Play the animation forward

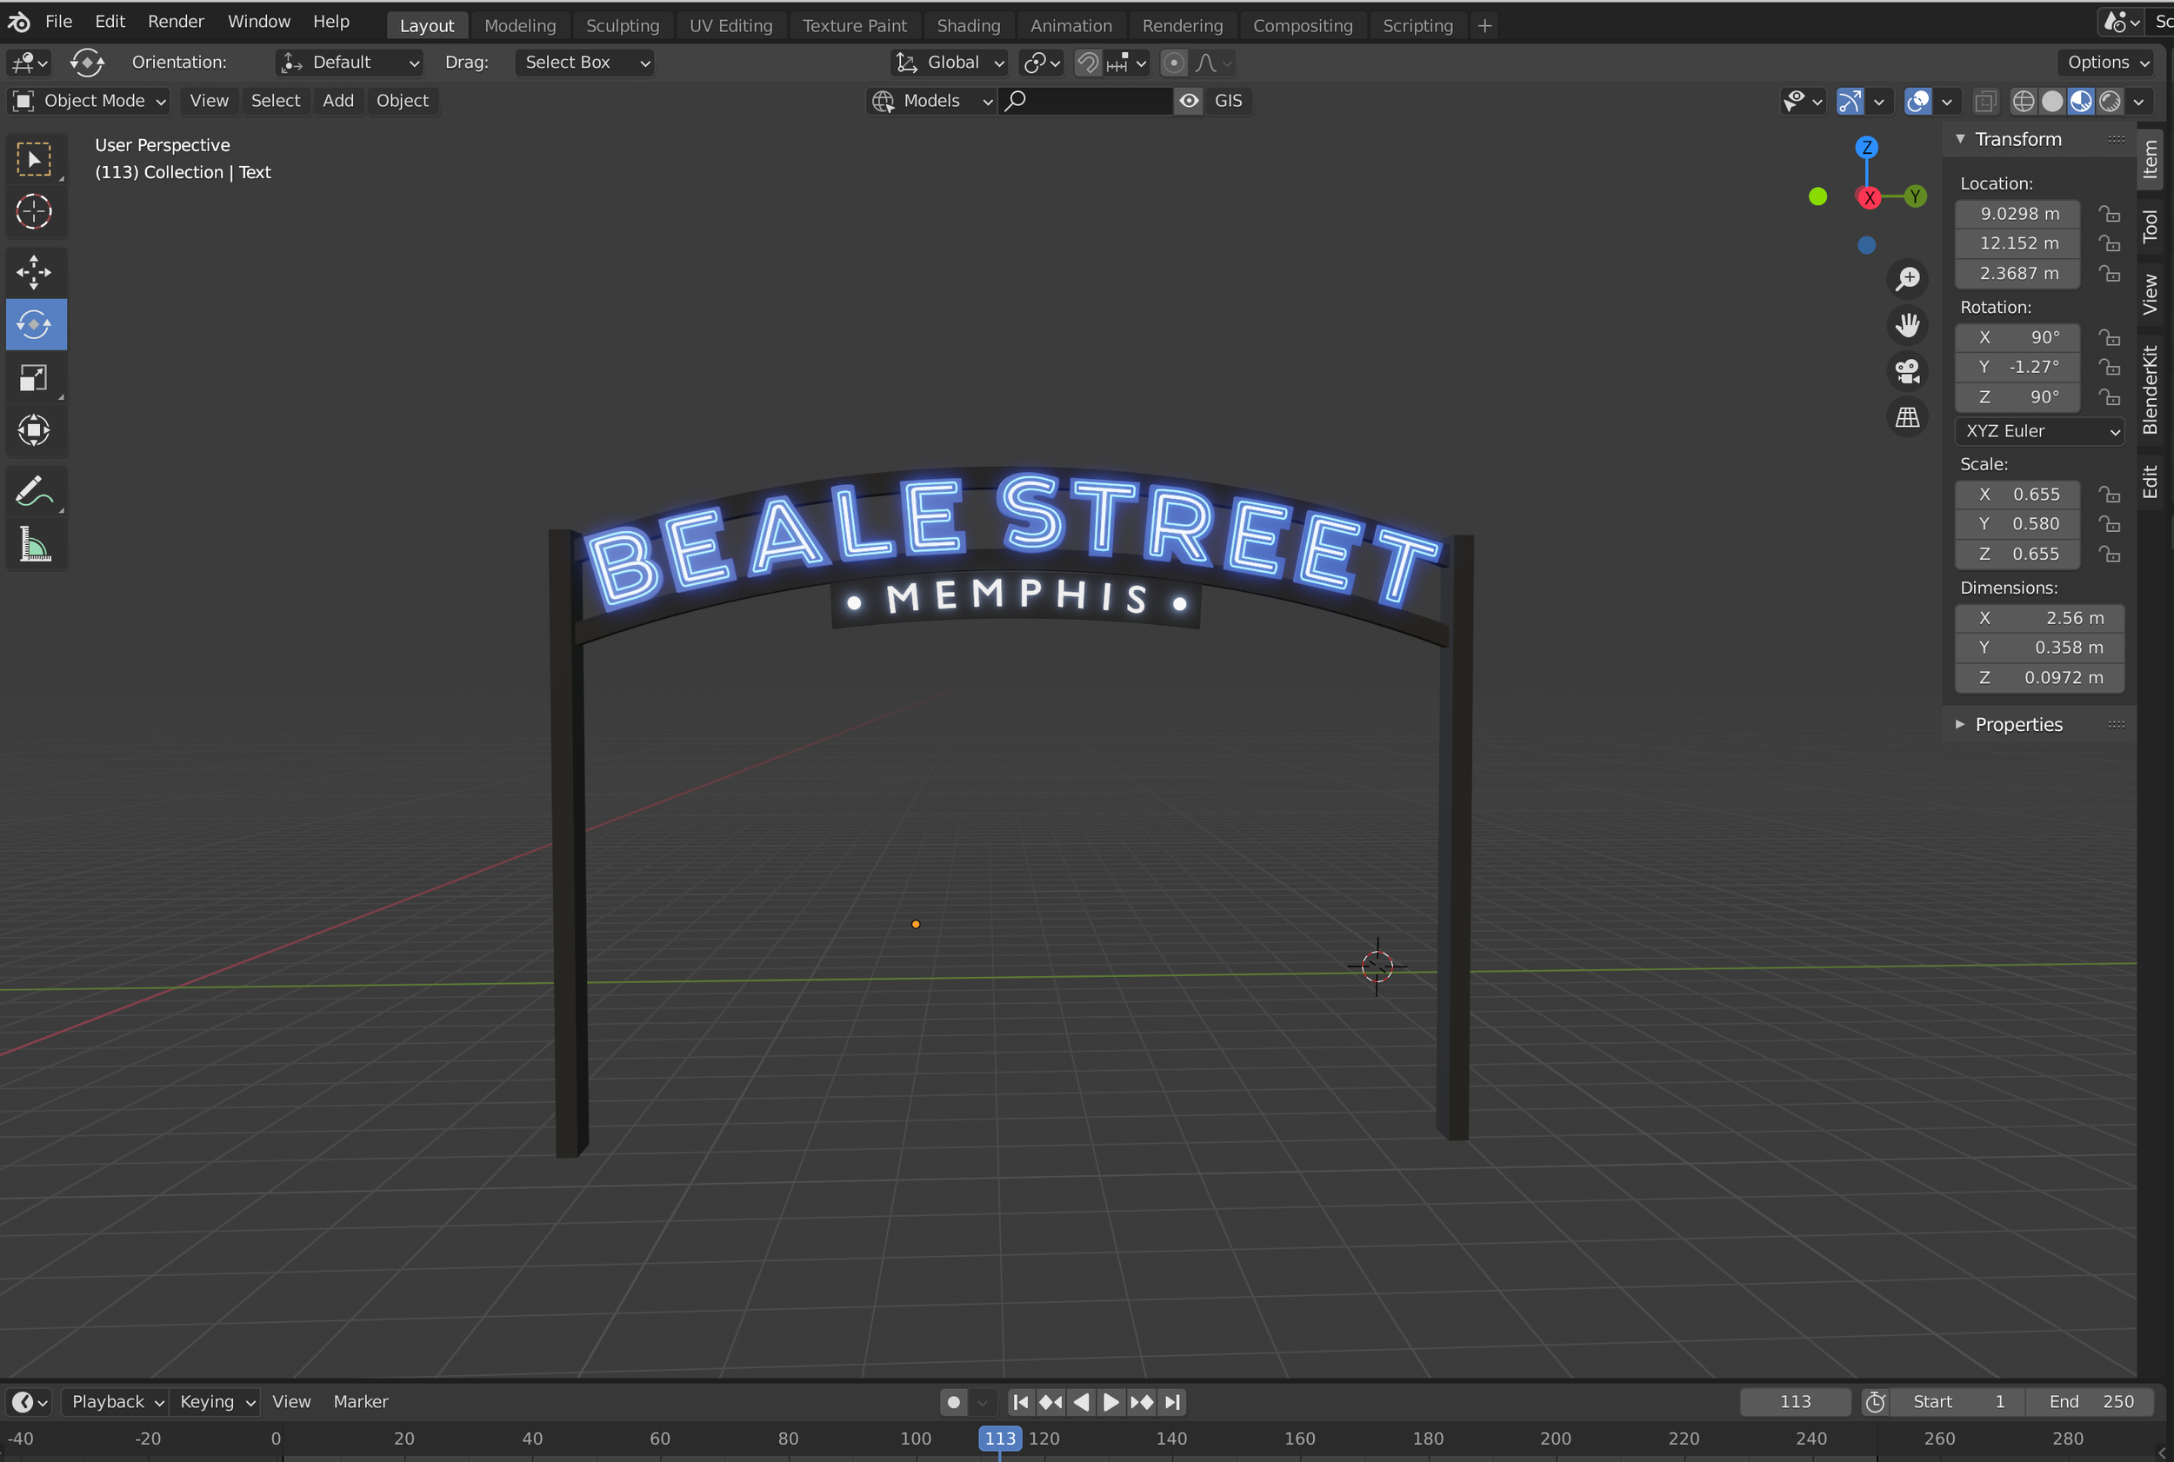[1110, 1401]
